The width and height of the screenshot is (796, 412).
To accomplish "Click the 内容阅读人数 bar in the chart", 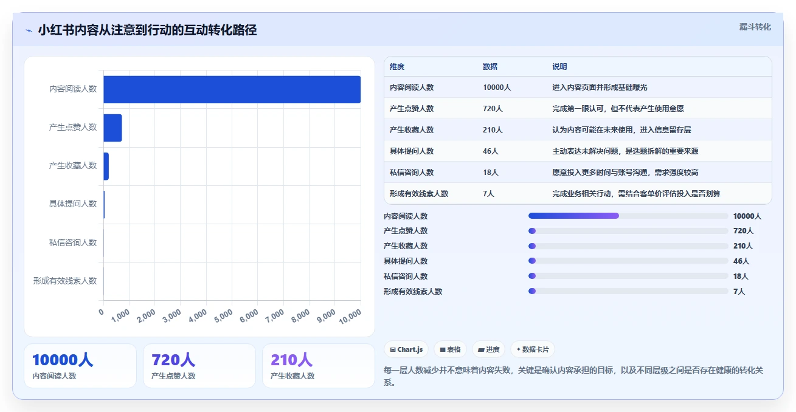I will (232, 89).
